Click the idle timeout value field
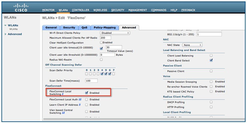The width and height of the screenshot is (247, 124). (x=114, y=47)
